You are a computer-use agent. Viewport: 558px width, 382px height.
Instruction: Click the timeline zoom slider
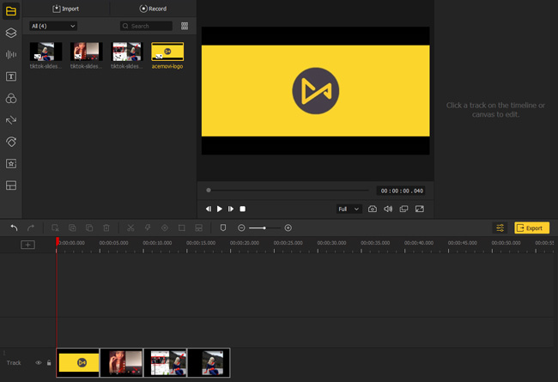point(264,227)
